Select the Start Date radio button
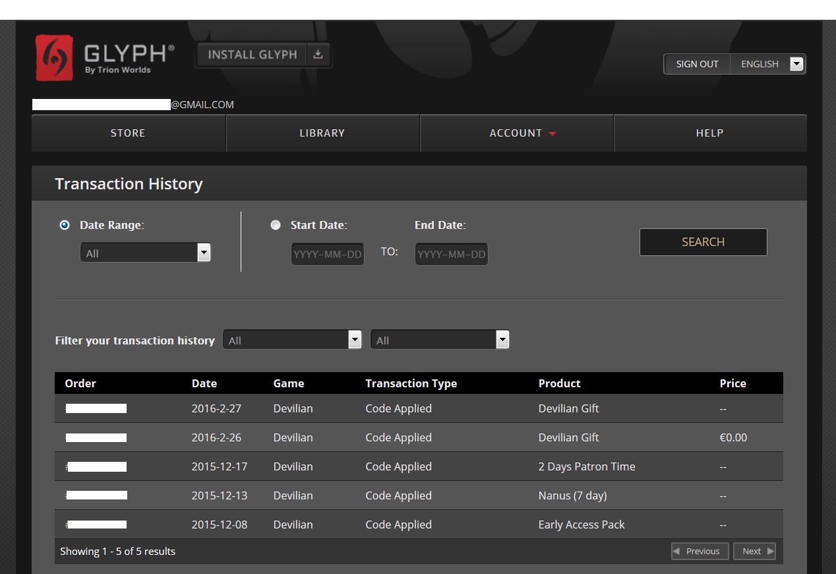The width and height of the screenshot is (836, 574). pos(276,225)
